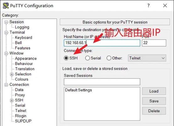Open the Logging category
This screenshot has height=126, width=174.
[22, 27]
